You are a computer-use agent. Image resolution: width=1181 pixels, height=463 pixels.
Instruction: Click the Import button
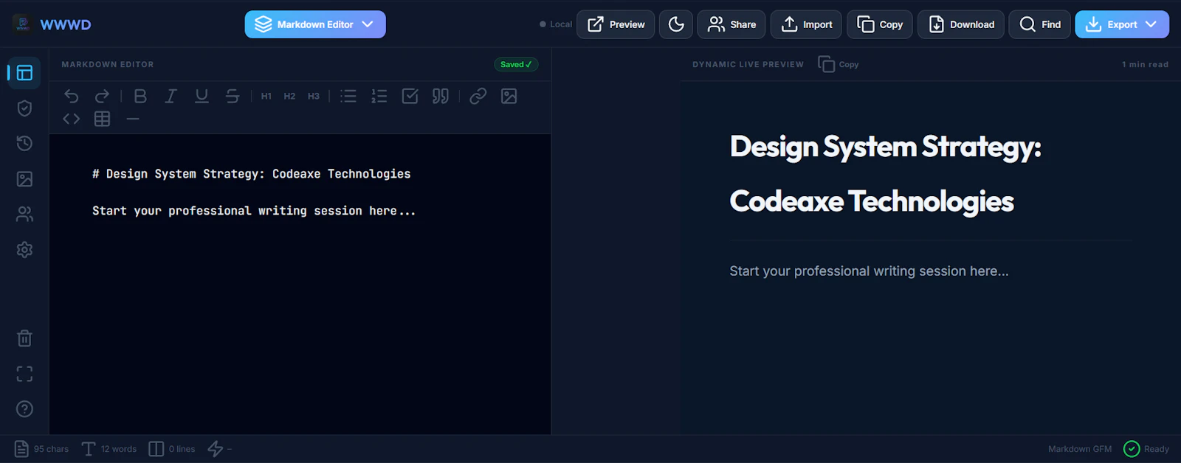(807, 24)
